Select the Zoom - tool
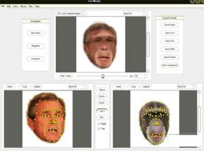Screen dimensions: 204x151 tap(102, 103)
